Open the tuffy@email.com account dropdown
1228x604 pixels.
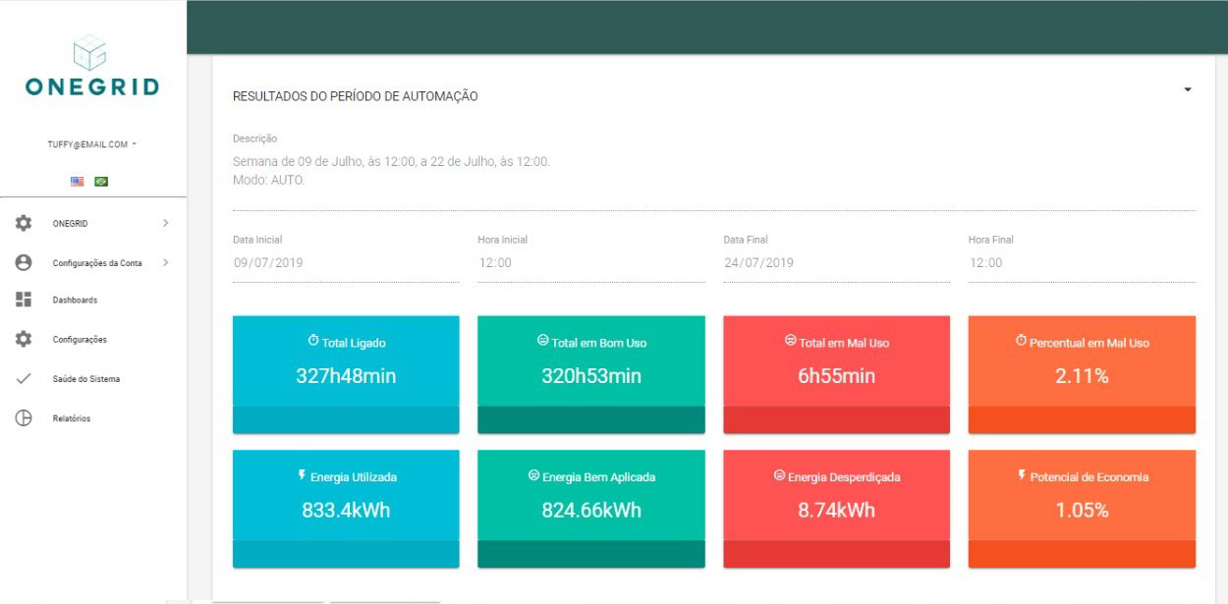point(92,144)
